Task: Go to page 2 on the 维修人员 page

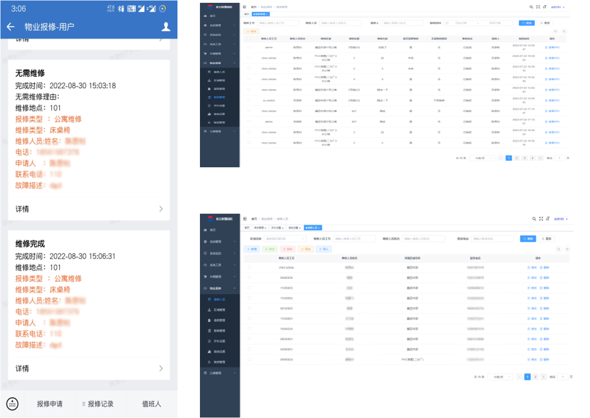Action: (x=536, y=377)
